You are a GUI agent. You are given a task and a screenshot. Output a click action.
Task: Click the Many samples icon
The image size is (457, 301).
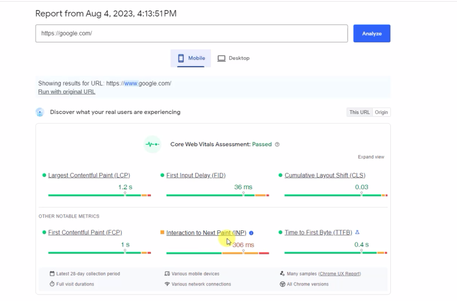coord(282,274)
